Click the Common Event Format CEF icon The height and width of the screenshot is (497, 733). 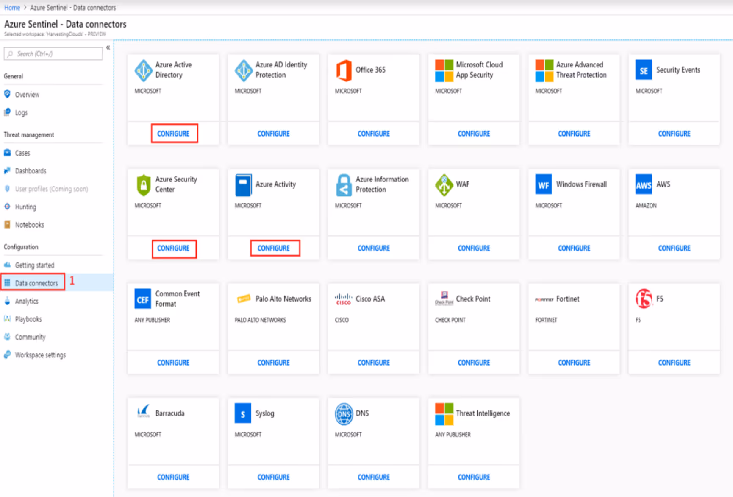[x=143, y=299]
